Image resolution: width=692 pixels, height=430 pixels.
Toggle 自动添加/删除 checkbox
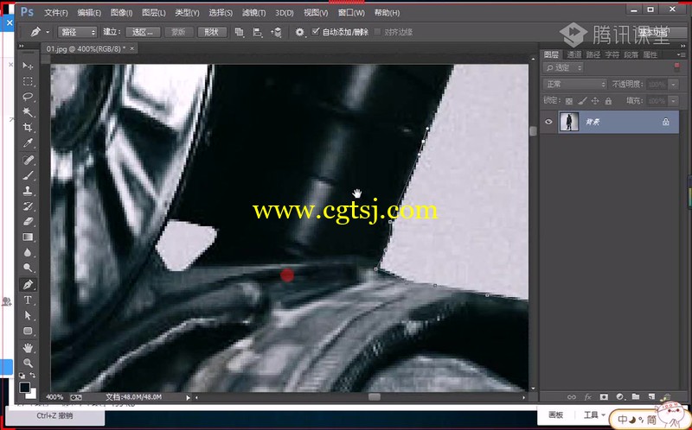(315, 32)
